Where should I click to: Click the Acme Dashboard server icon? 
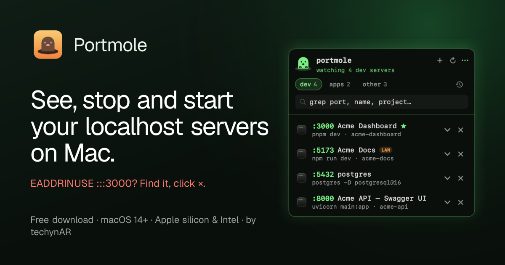click(301, 130)
